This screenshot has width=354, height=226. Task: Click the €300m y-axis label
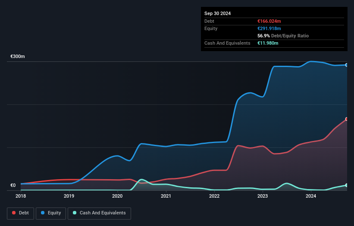click(18, 56)
